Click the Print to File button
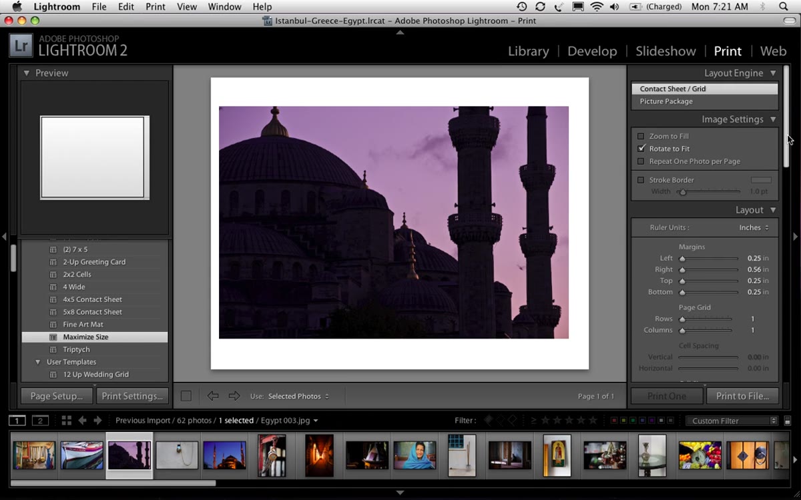Screen dimensions: 801x500 click(x=742, y=396)
